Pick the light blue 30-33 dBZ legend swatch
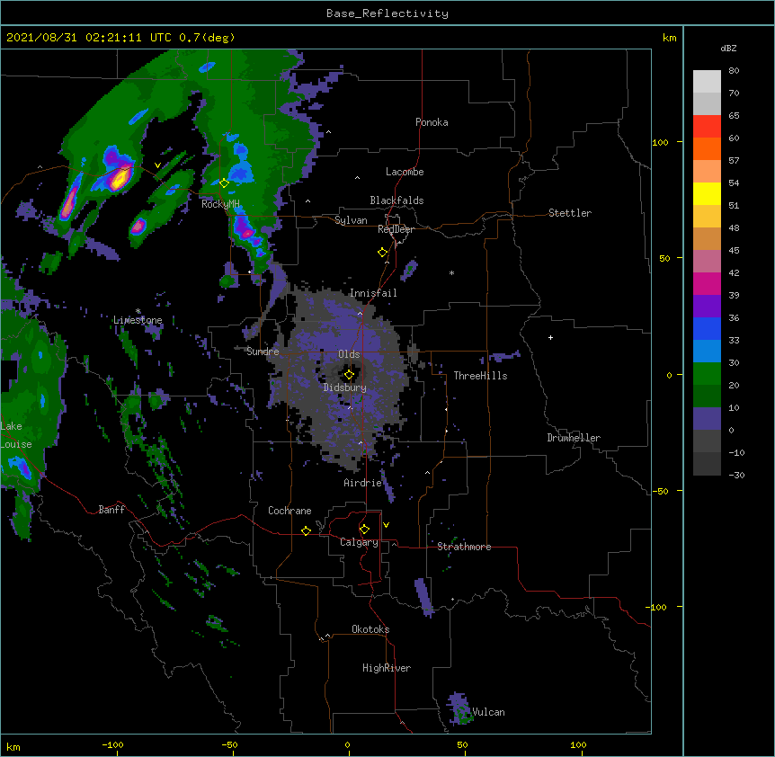The width and height of the screenshot is (775, 757). point(707,352)
